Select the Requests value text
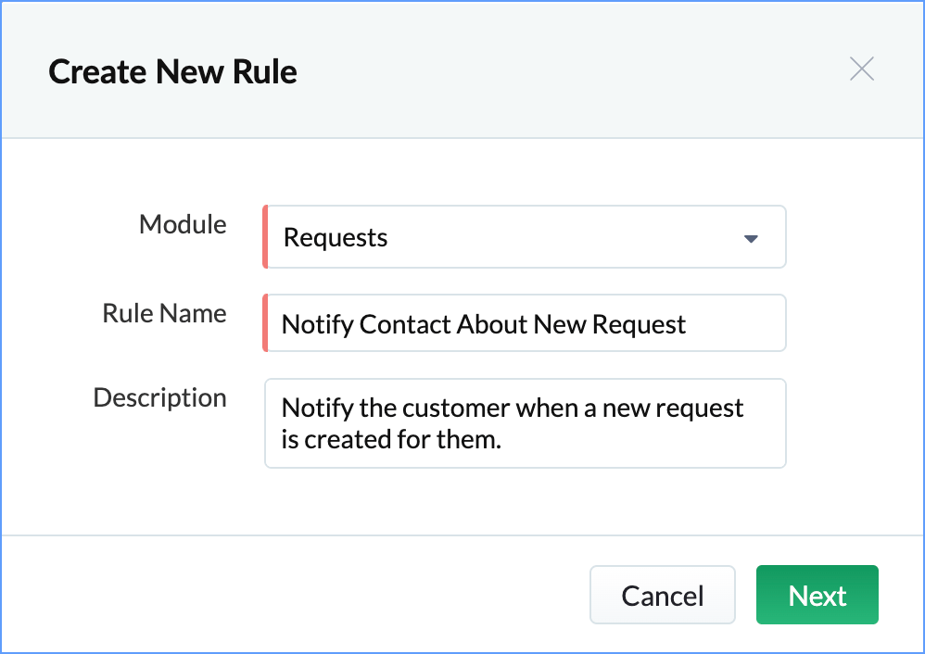Screen dimensions: 925x654 [x=336, y=238]
